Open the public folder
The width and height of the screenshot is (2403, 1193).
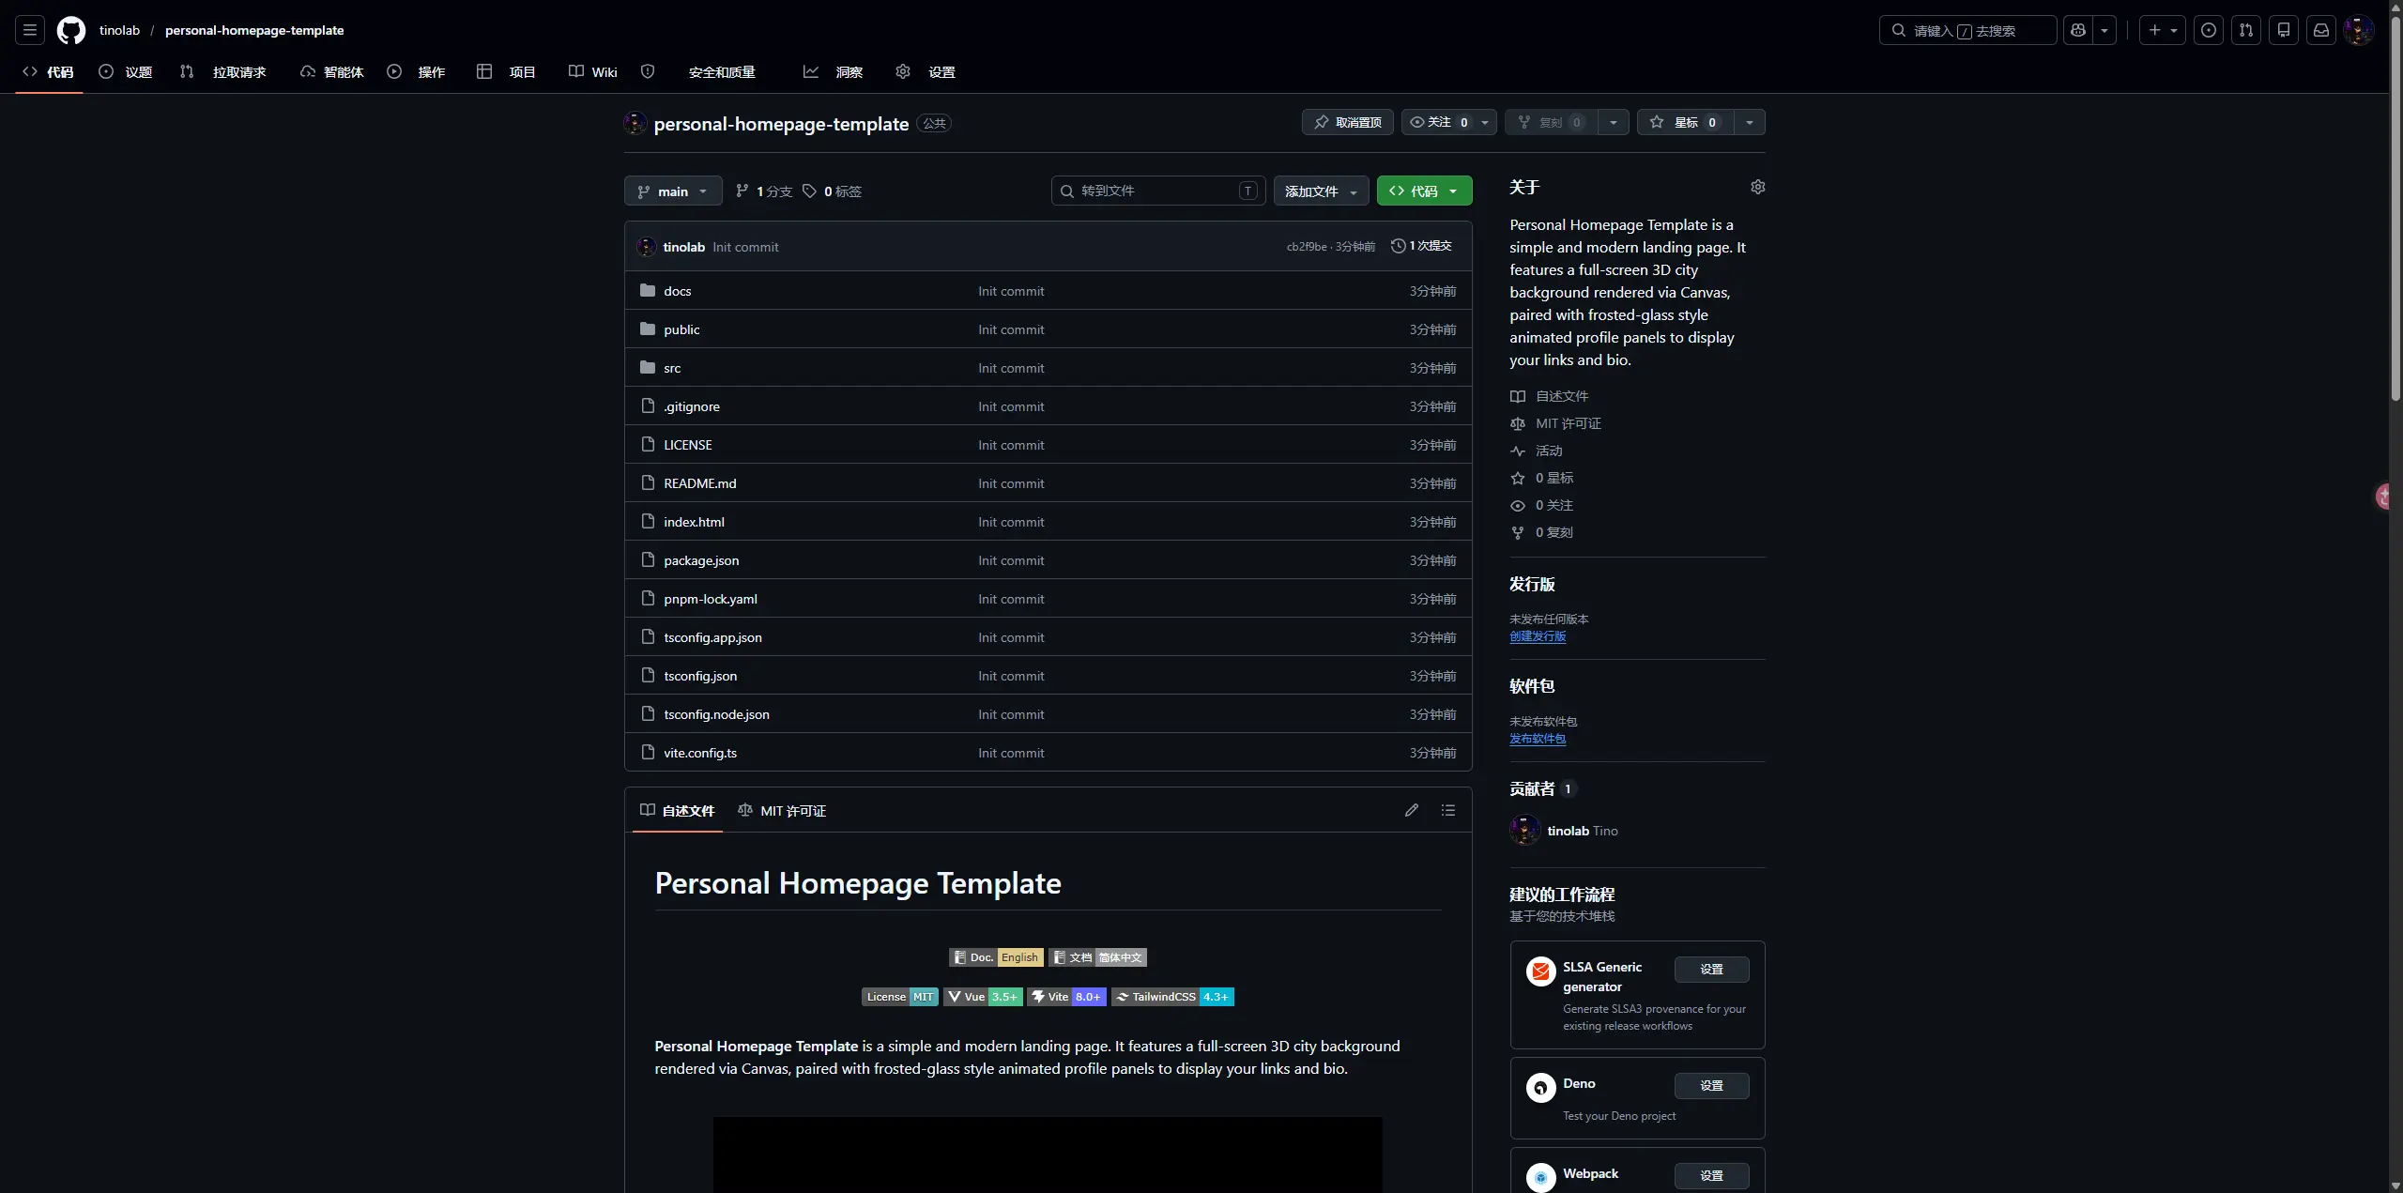(681, 329)
